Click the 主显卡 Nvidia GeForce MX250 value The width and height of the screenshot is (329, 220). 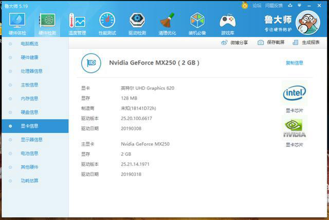145,144
